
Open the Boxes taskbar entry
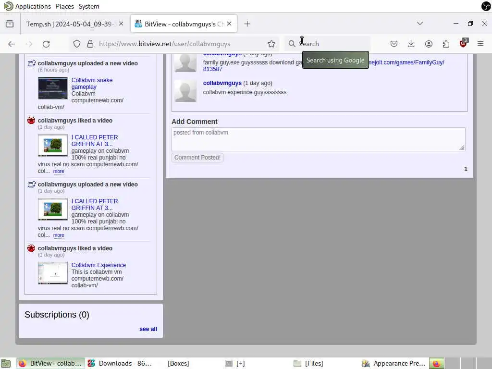178,363
